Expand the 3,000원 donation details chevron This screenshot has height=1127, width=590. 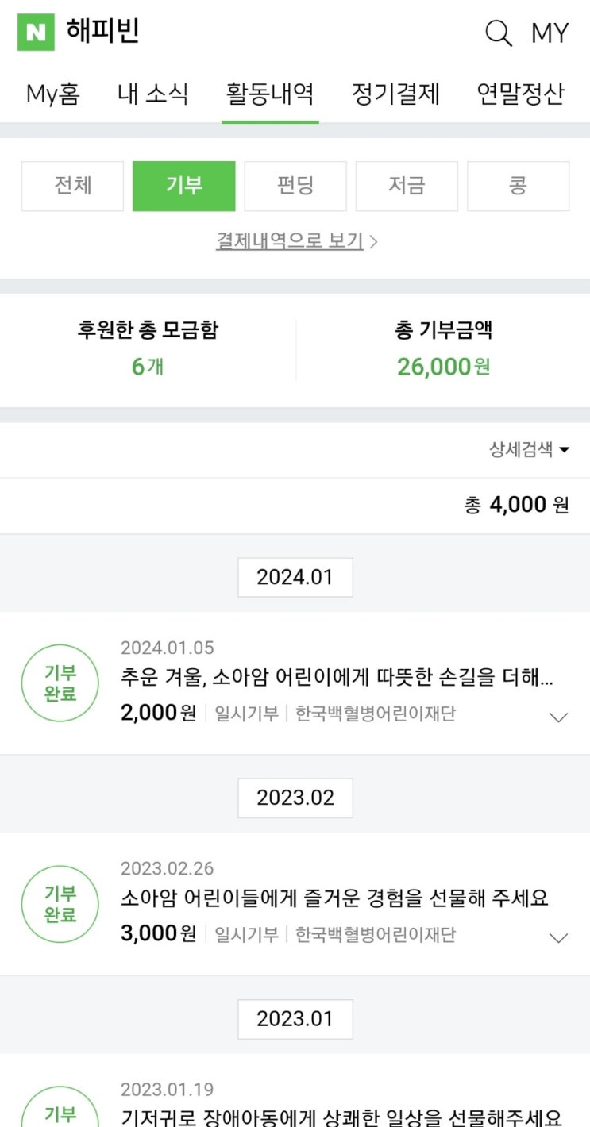[559, 938]
